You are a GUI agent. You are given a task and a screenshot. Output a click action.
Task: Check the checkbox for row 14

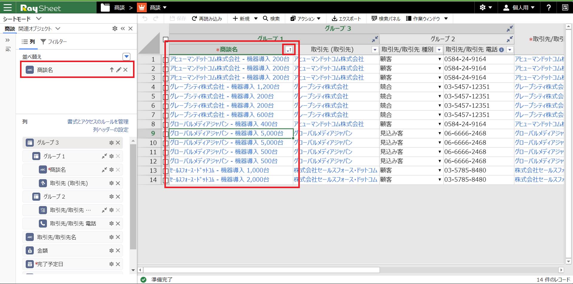coord(166,180)
